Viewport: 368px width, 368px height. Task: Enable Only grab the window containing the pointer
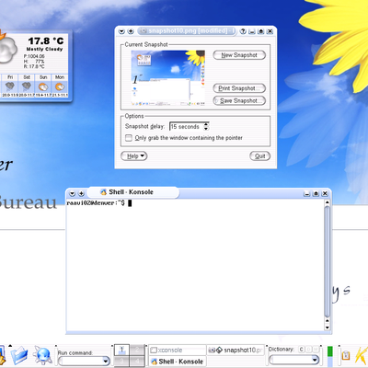pyautogui.click(x=129, y=138)
